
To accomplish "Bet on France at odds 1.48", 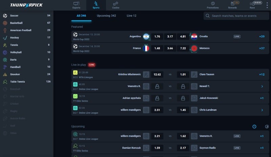I will [157, 48].
